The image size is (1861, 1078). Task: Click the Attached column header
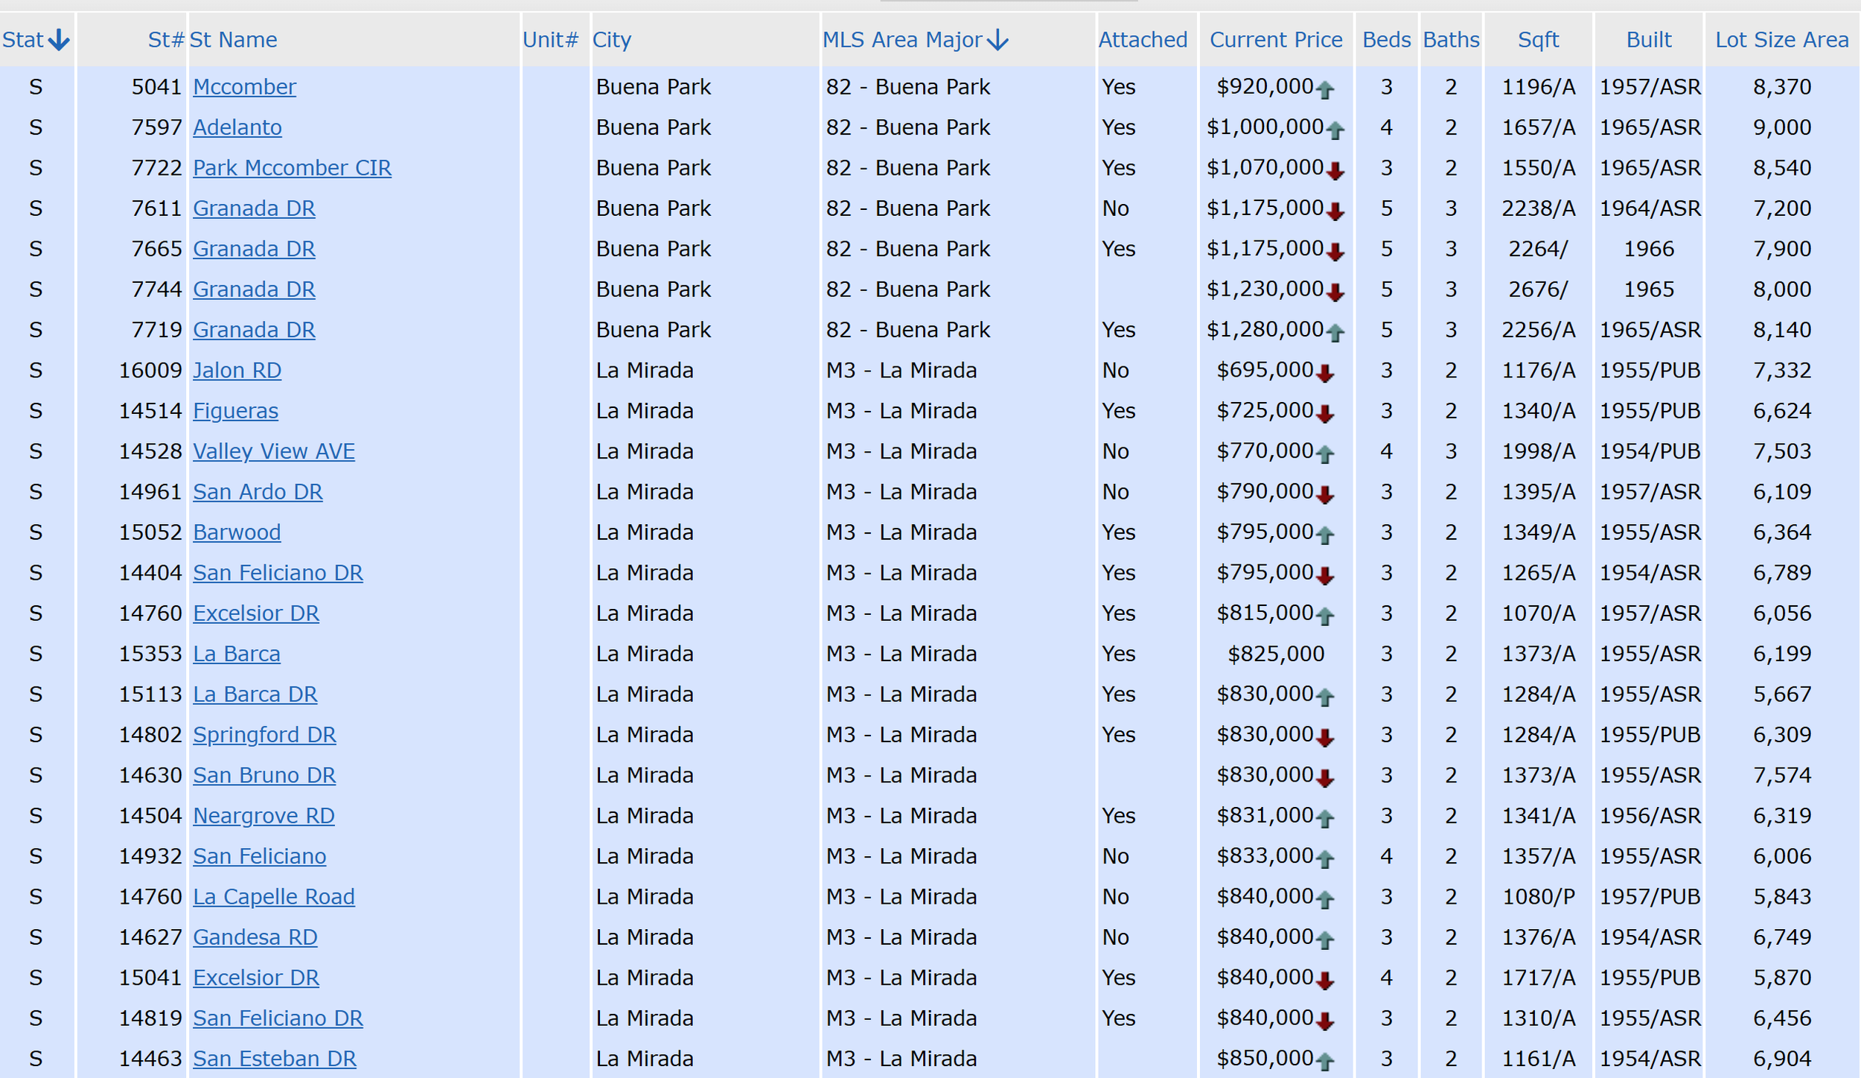[1143, 40]
